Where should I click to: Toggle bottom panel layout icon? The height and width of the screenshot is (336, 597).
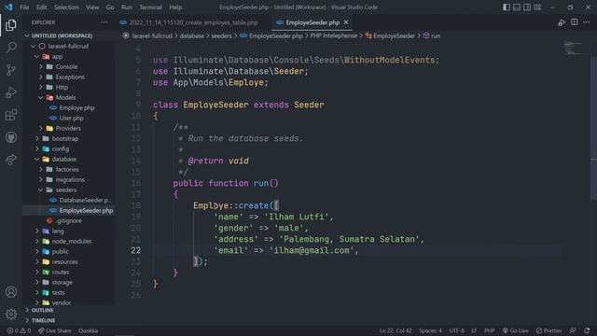517,7
